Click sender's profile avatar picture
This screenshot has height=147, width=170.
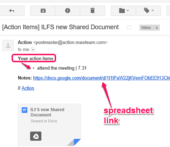[8, 45]
